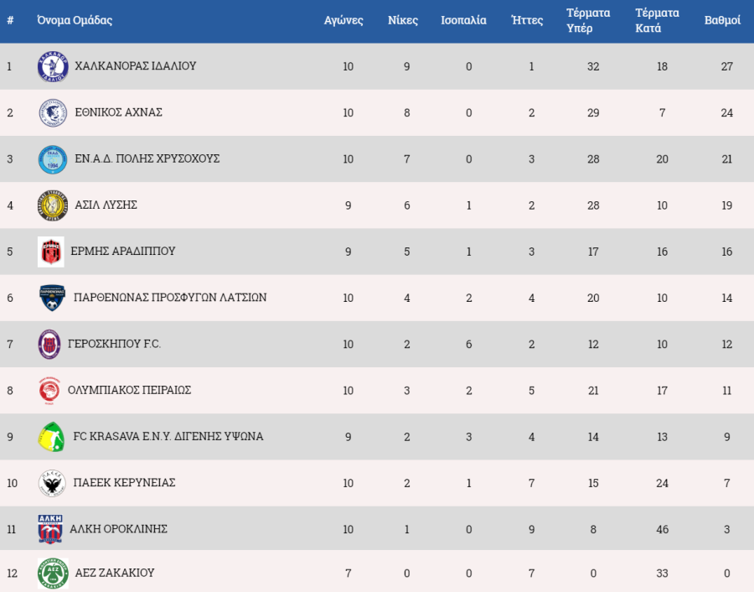Click the 27 points cell for ΧΑΛΚΑΝΟΡΑΣ

click(x=726, y=66)
